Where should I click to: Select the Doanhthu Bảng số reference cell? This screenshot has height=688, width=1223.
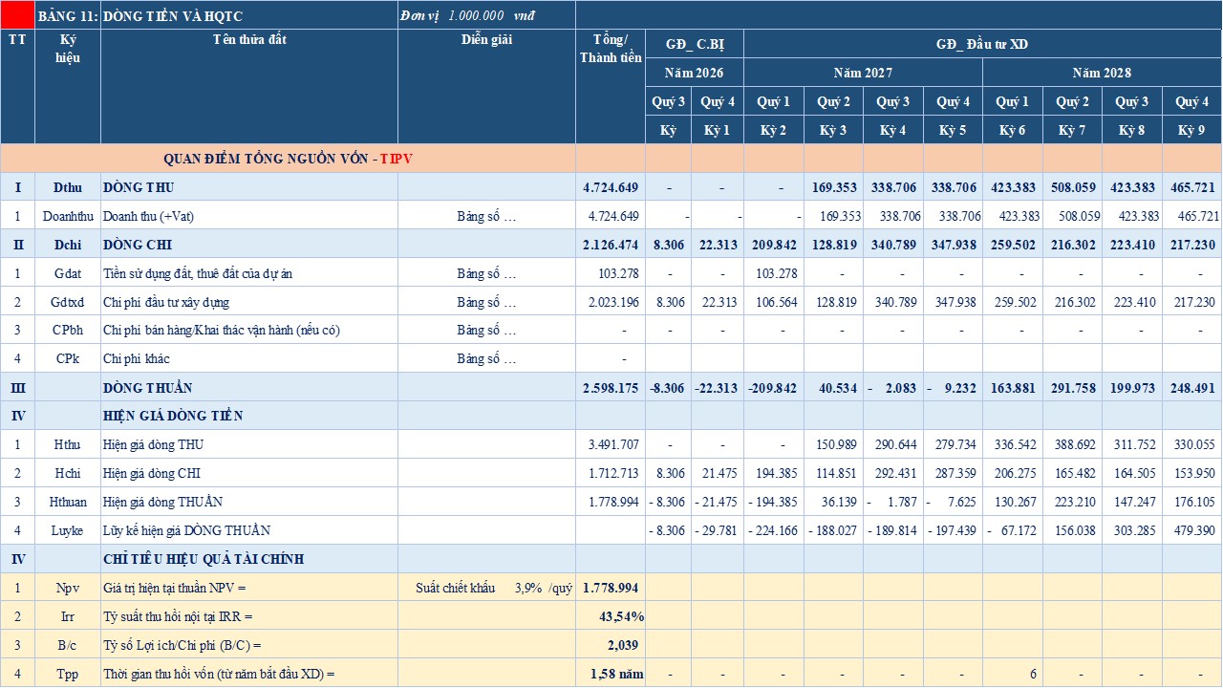tap(486, 216)
